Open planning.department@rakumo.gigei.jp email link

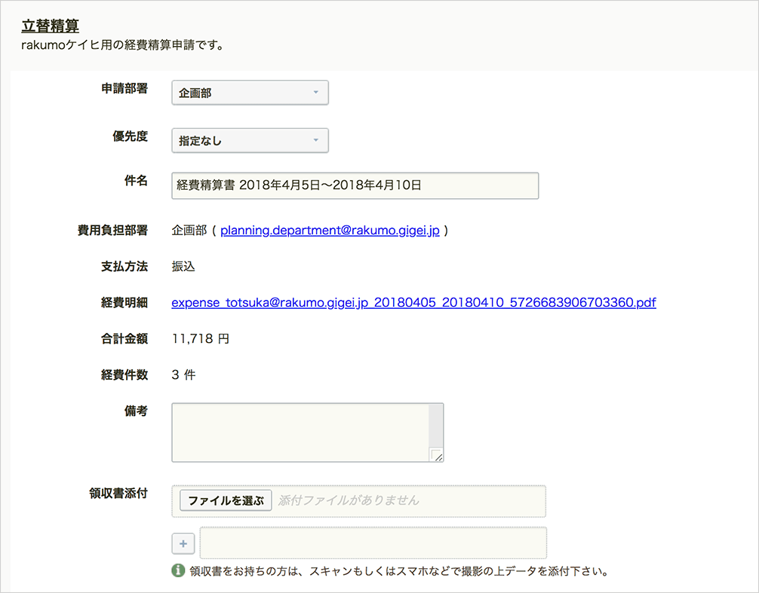(x=330, y=231)
